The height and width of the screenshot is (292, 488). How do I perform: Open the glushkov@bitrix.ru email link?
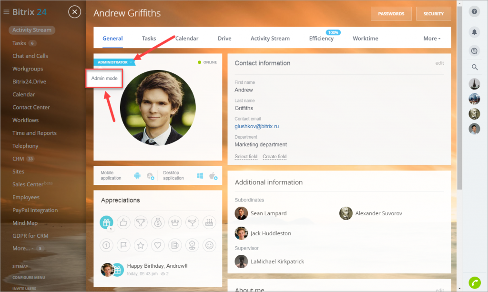coord(257,126)
